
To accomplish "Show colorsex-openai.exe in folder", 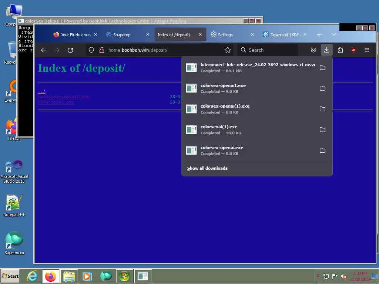I will (322, 151).
